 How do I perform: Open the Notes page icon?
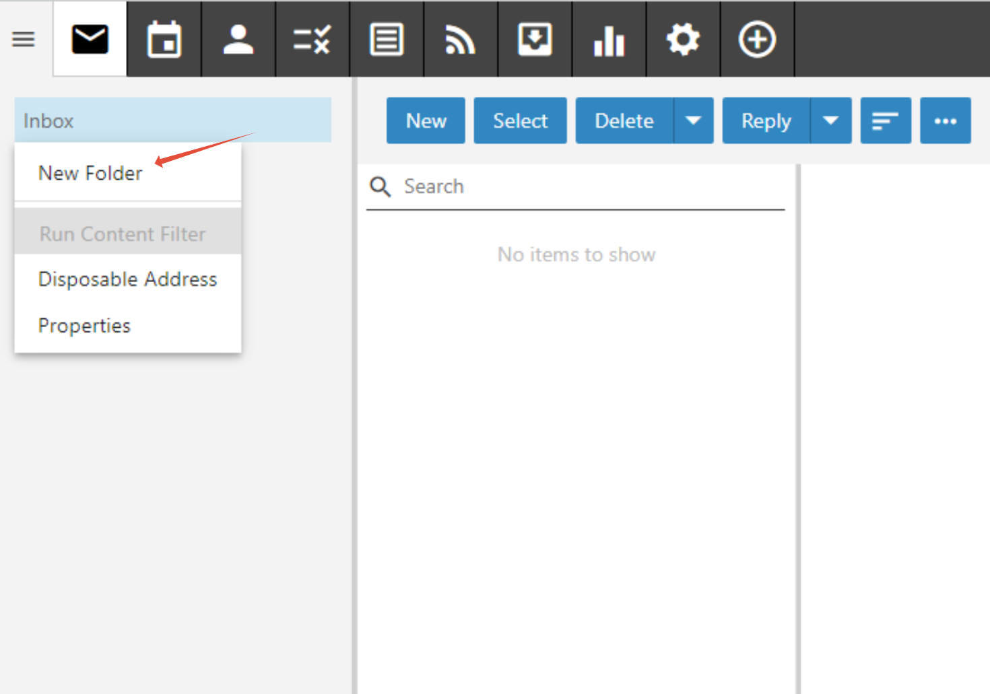tap(387, 39)
